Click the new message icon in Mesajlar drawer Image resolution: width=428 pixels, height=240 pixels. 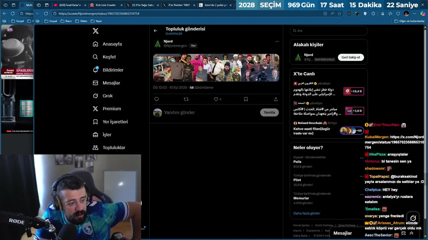pyautogui.click(x=404, y=233)
